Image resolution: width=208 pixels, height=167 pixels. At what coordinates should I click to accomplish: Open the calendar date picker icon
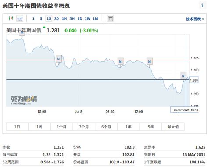click(x=110, y=18)
